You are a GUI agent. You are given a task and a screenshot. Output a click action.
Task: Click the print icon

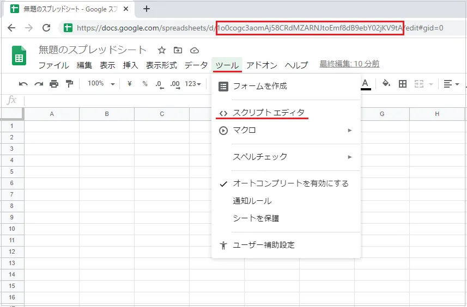54,84
